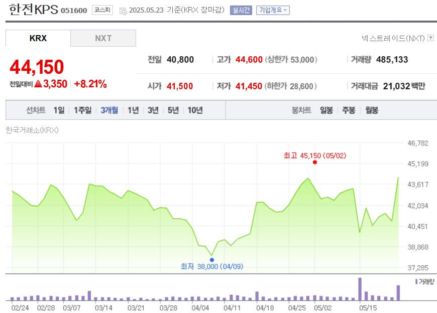The image size is (437, 313).
Task: Click the 최저 38,000 (04/09) label
Action: tap(212, 266)
